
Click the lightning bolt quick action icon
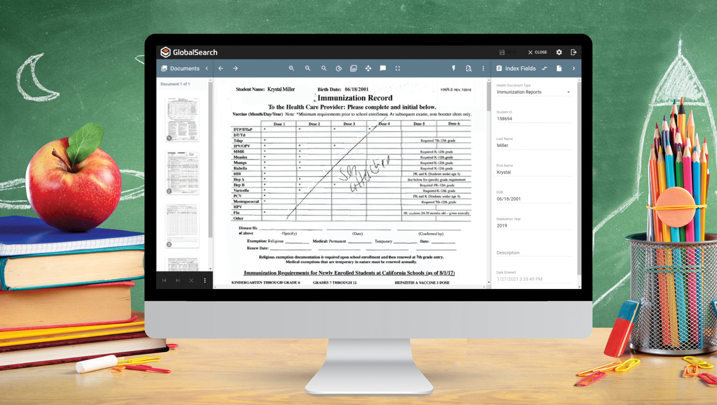[454, 69]
